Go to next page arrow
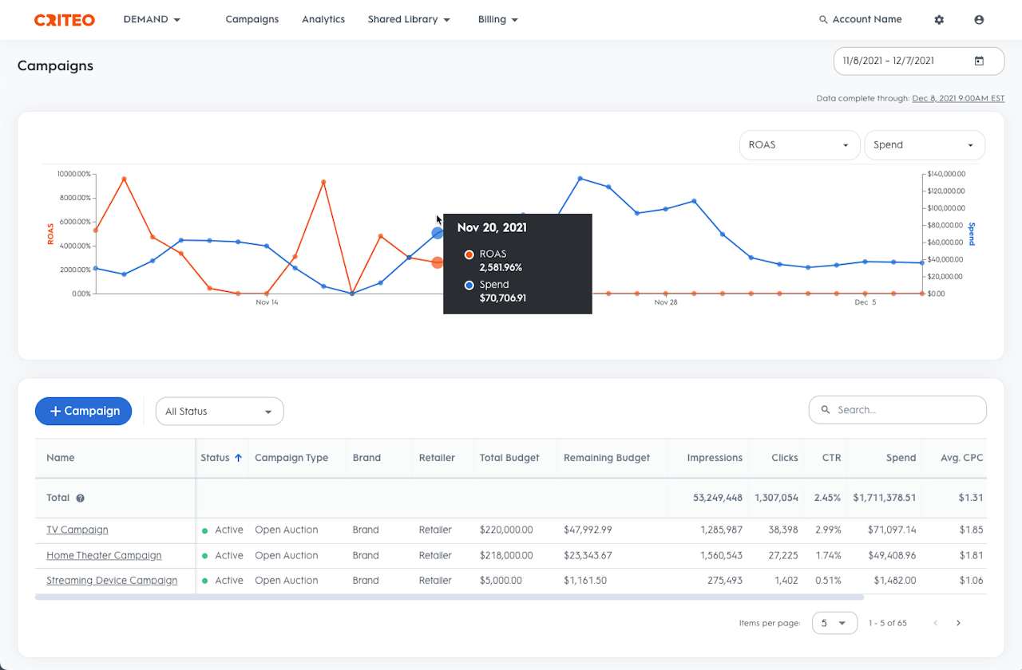This screenshot has width=1022, height=670. (x=959, y=623)
